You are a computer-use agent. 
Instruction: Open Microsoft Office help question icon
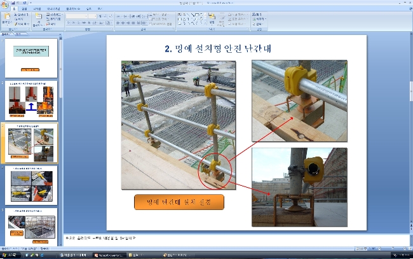tap(410, 9)
